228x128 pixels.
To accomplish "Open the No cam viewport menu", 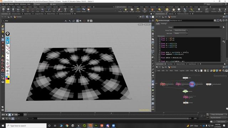I will tap(147, 25).
